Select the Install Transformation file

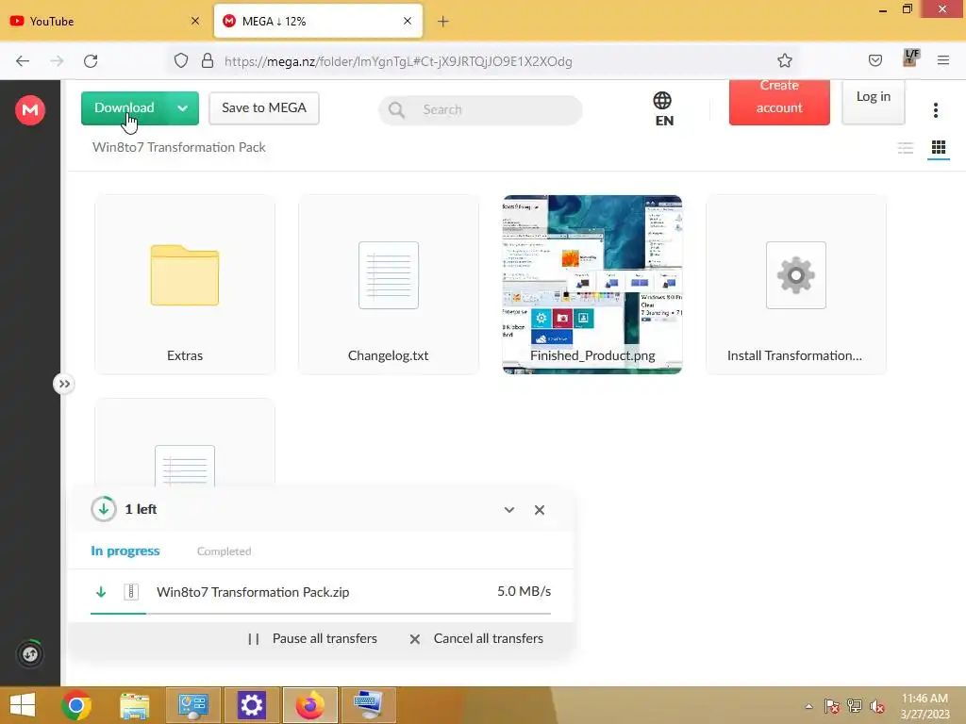point(796,285)
